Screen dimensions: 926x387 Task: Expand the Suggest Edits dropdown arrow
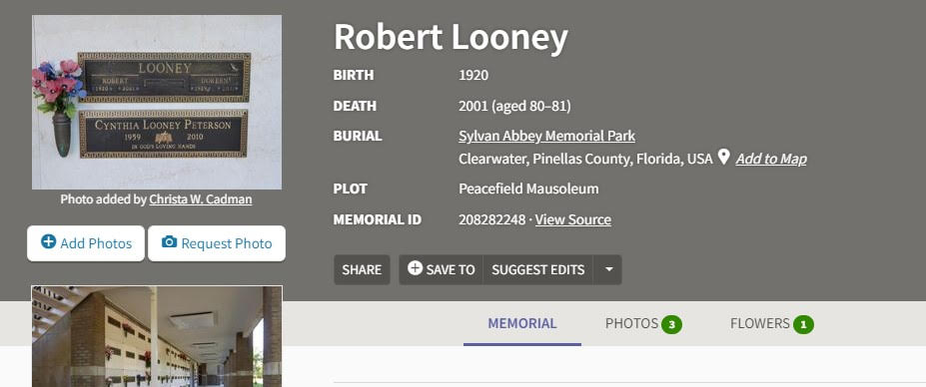coord(609,269)
